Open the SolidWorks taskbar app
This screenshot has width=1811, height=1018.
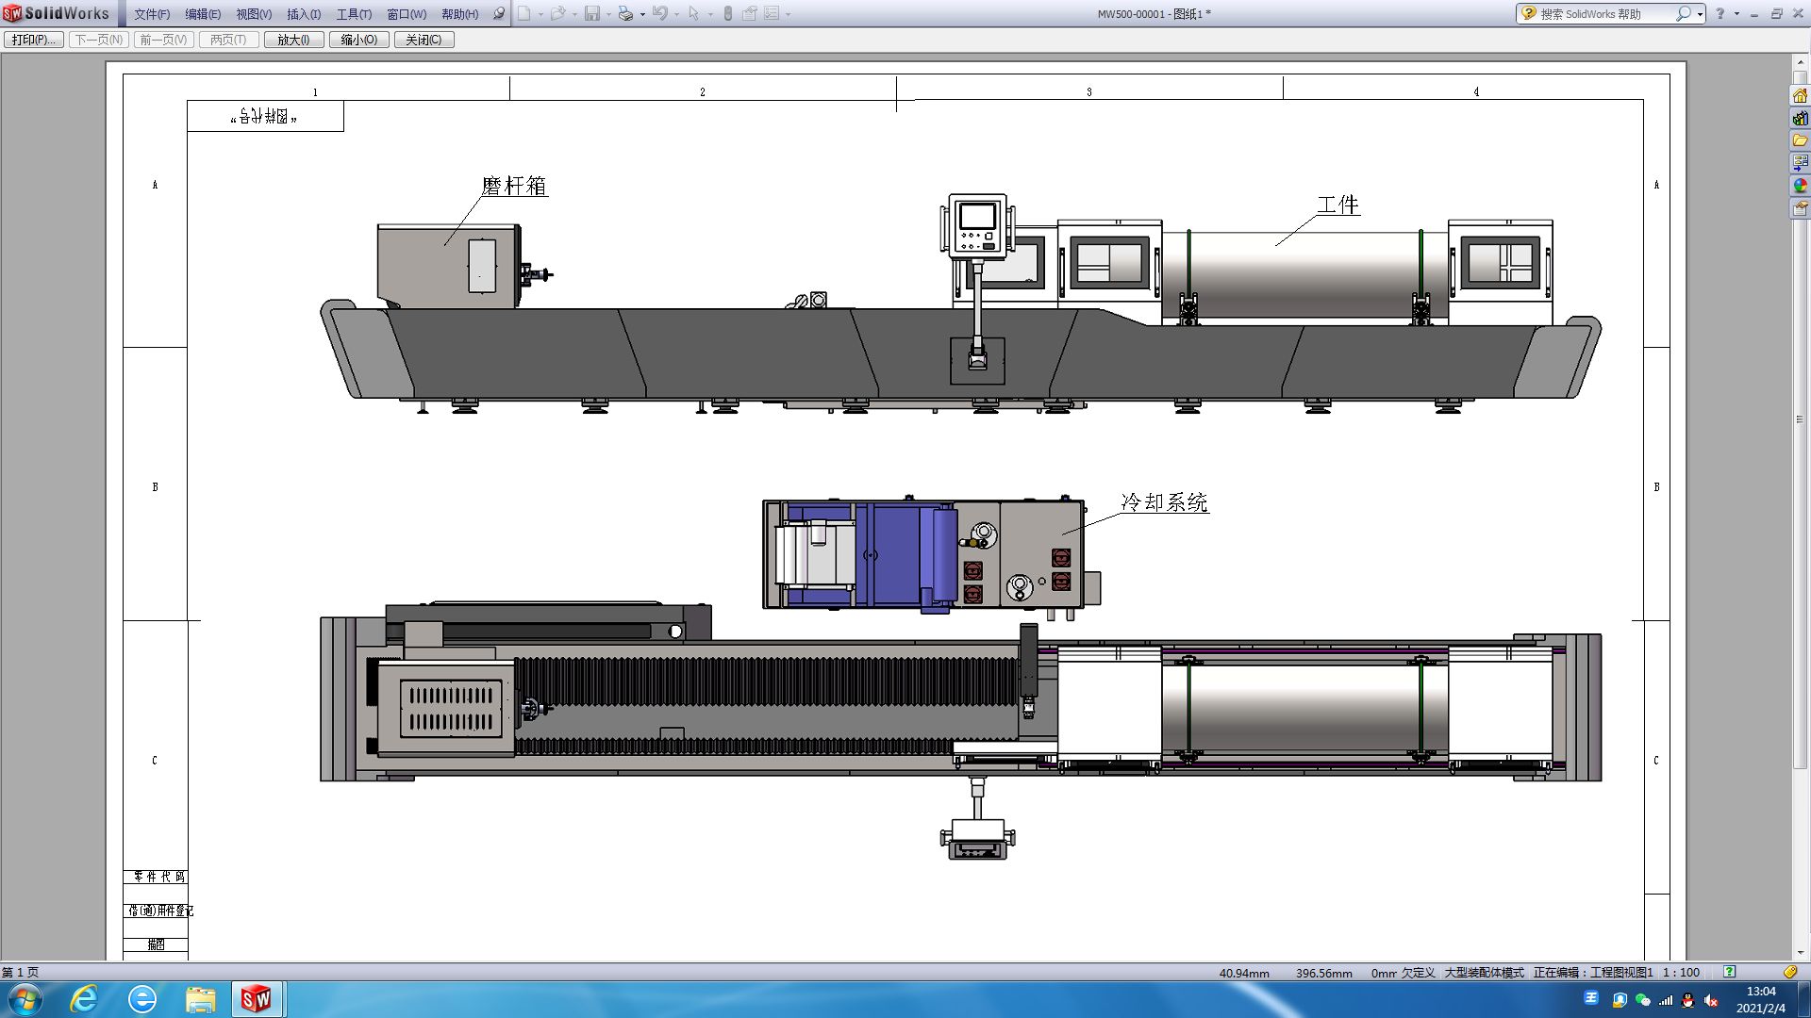pos(257,999)
